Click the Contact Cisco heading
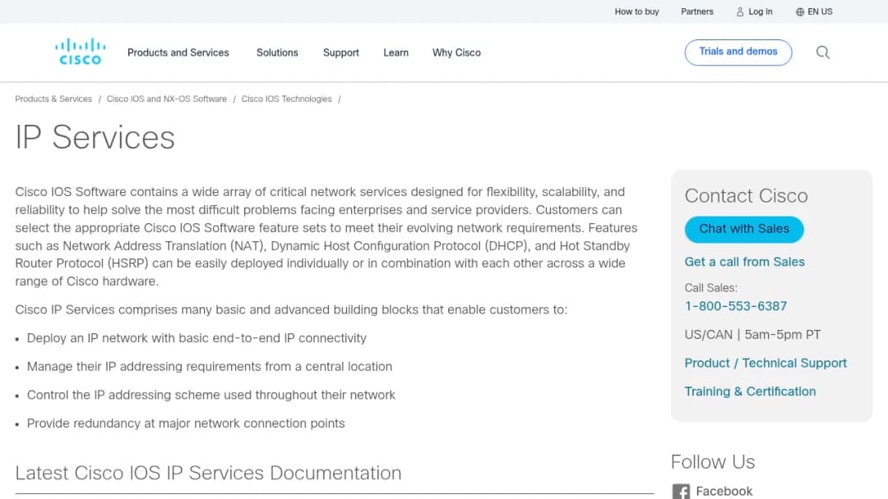 (746, 195)
